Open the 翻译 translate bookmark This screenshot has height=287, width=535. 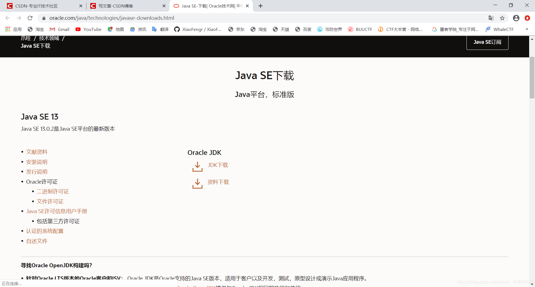[x=160, y=29]
